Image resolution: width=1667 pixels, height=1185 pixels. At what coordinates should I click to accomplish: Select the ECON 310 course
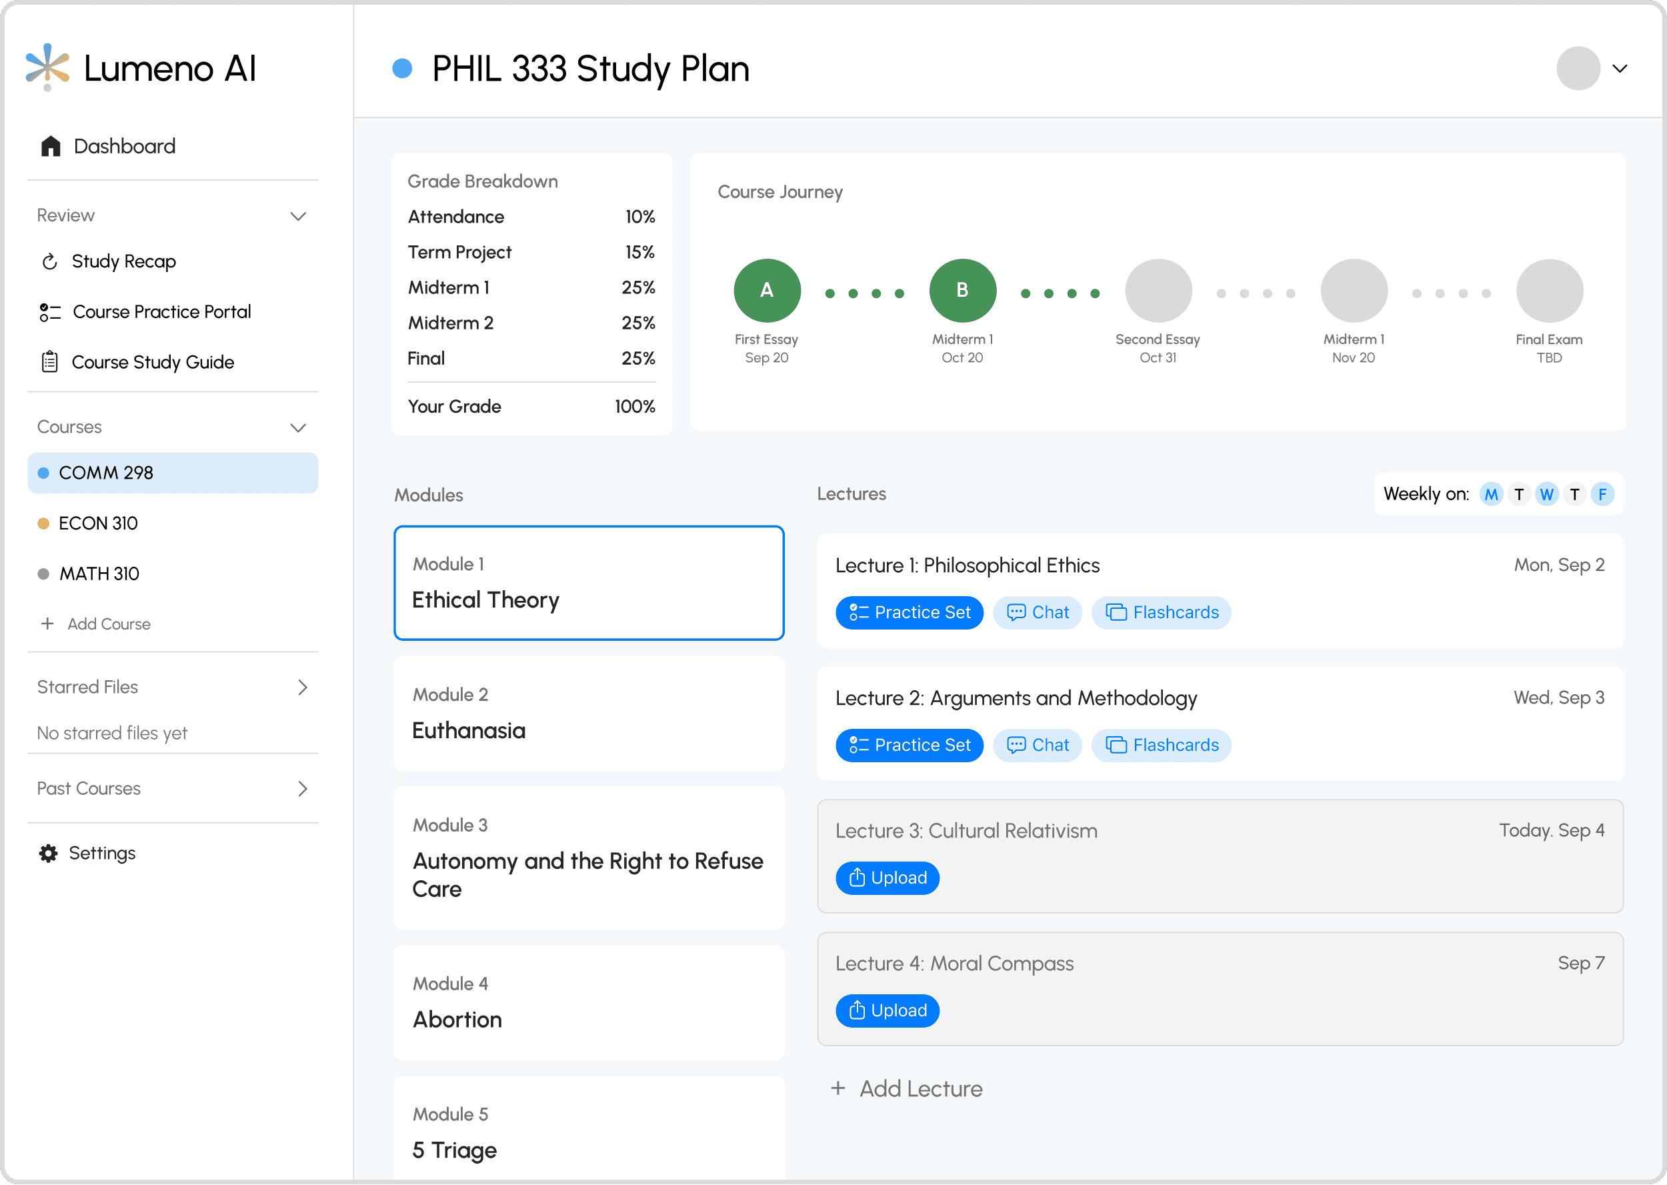point(98,523)
